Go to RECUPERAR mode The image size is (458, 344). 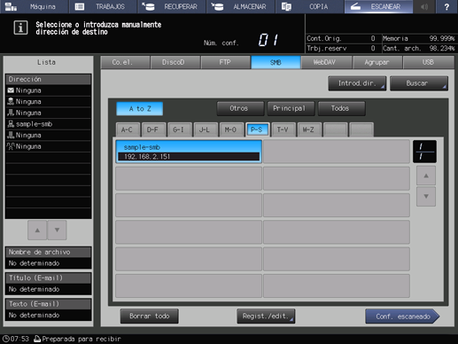point(172,6)
